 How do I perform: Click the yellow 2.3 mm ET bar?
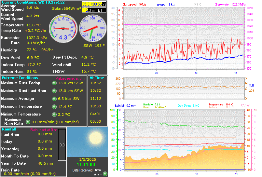94,10
